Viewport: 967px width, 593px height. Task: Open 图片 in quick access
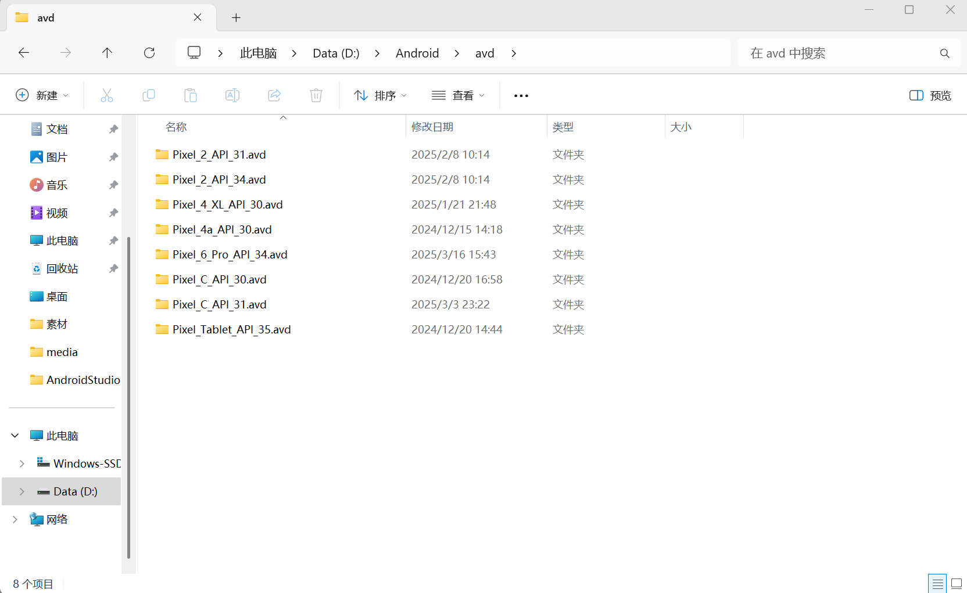click(57, 157)
